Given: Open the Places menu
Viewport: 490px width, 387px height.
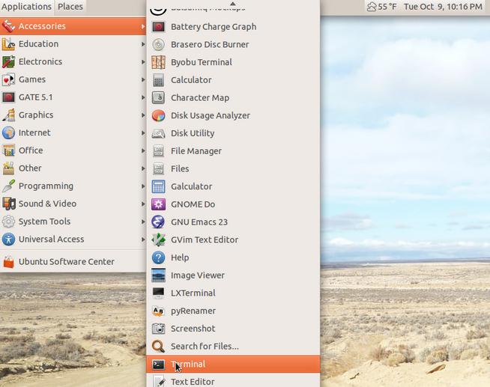Looking at the screenshot, I should pos(70,7).
